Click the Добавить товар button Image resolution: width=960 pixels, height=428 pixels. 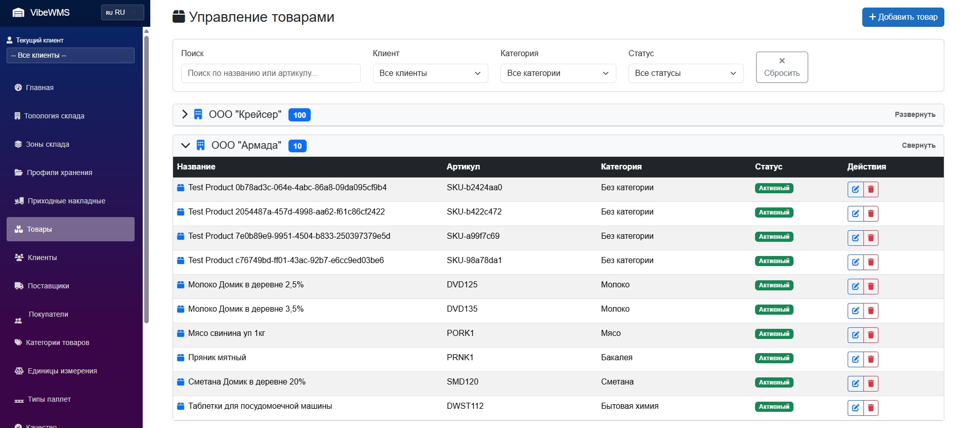coord(903,17)
